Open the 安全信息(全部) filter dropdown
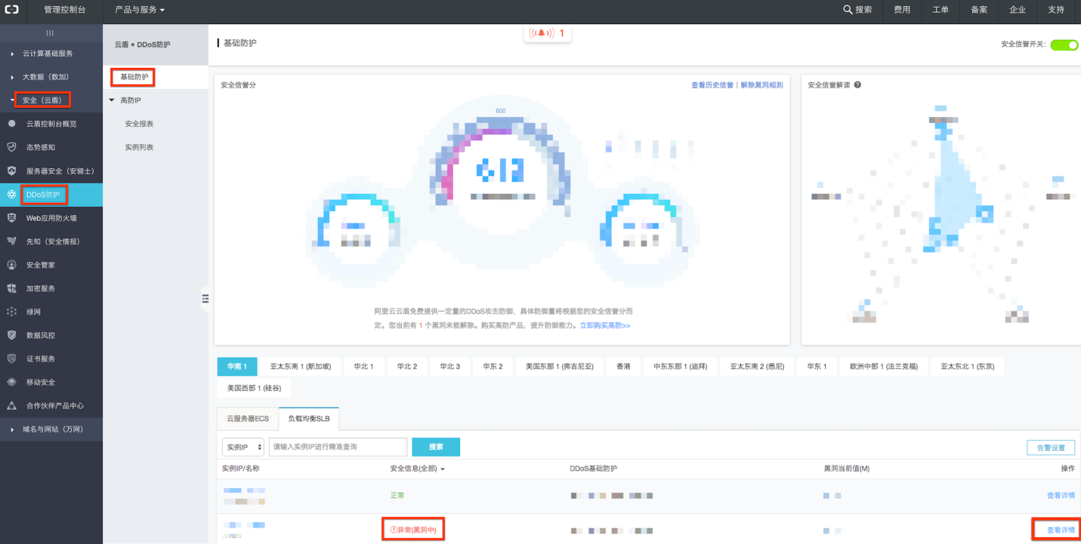The height and width of the screenshot is (544, 1081). coord(417,469)
